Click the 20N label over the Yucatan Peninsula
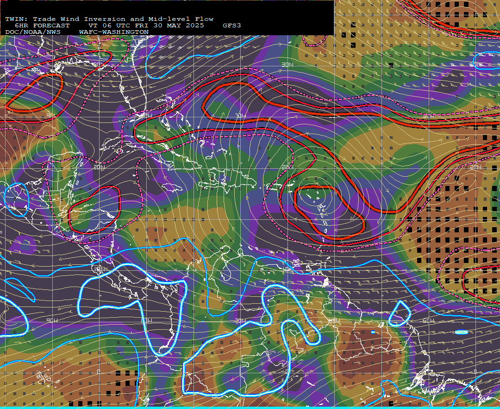 99,167
